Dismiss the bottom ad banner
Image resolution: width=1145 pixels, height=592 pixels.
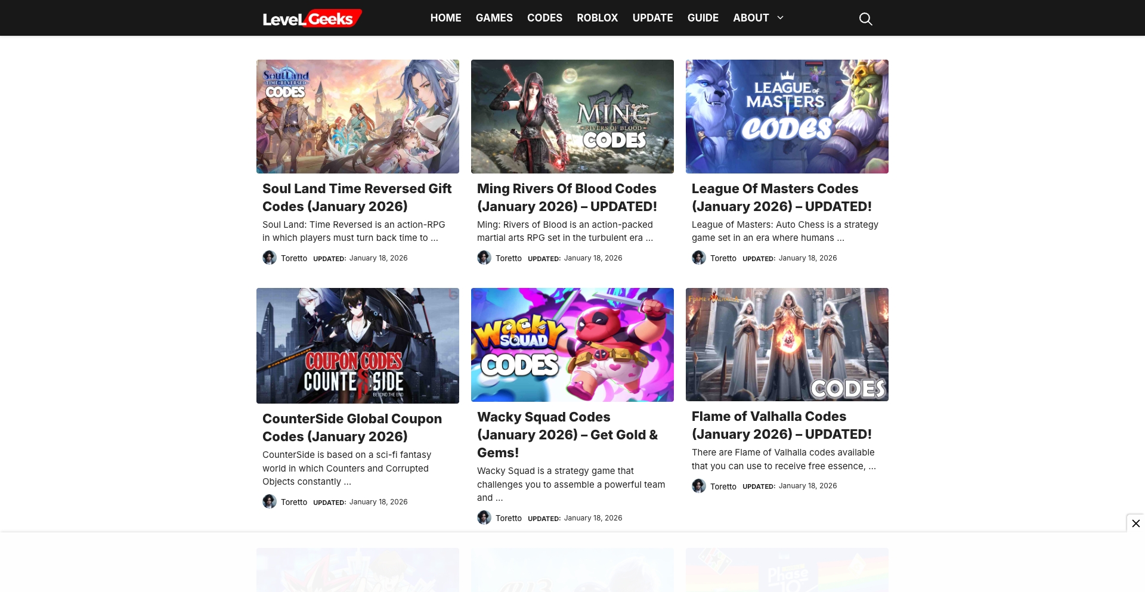point(1135,523)
